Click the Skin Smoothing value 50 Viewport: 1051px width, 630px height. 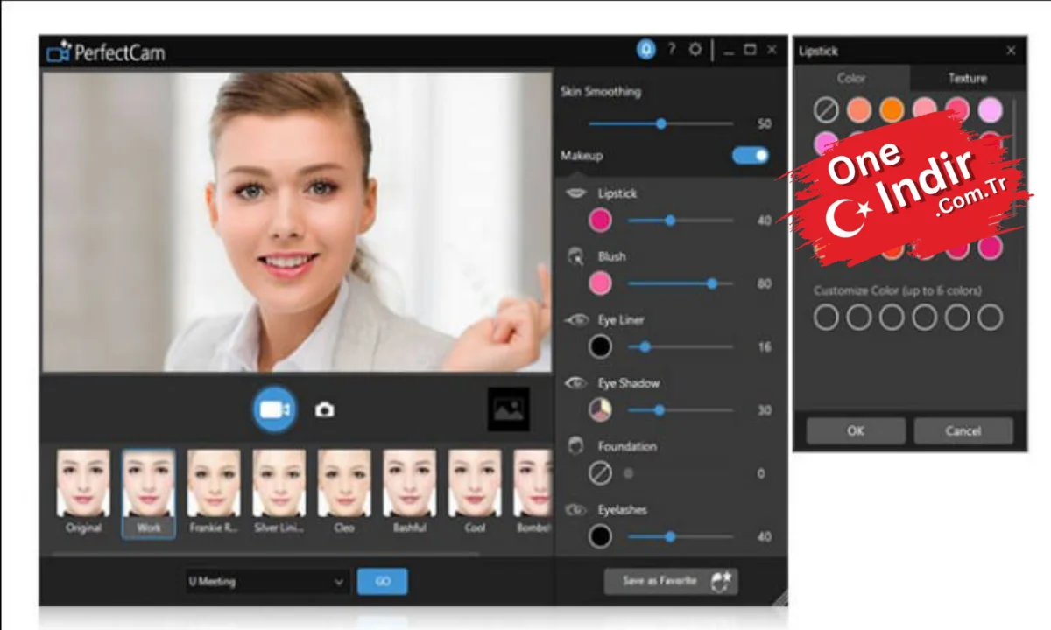point(765,124)
